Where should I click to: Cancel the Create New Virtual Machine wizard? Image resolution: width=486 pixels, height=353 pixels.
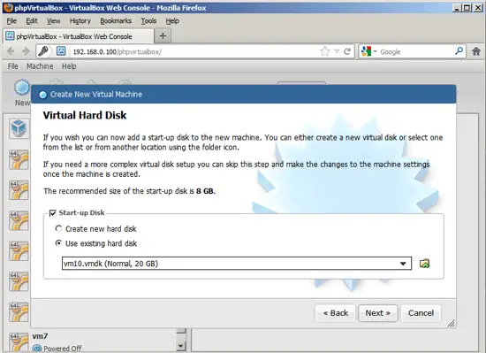pyautogui.click(x=421, y=313)
